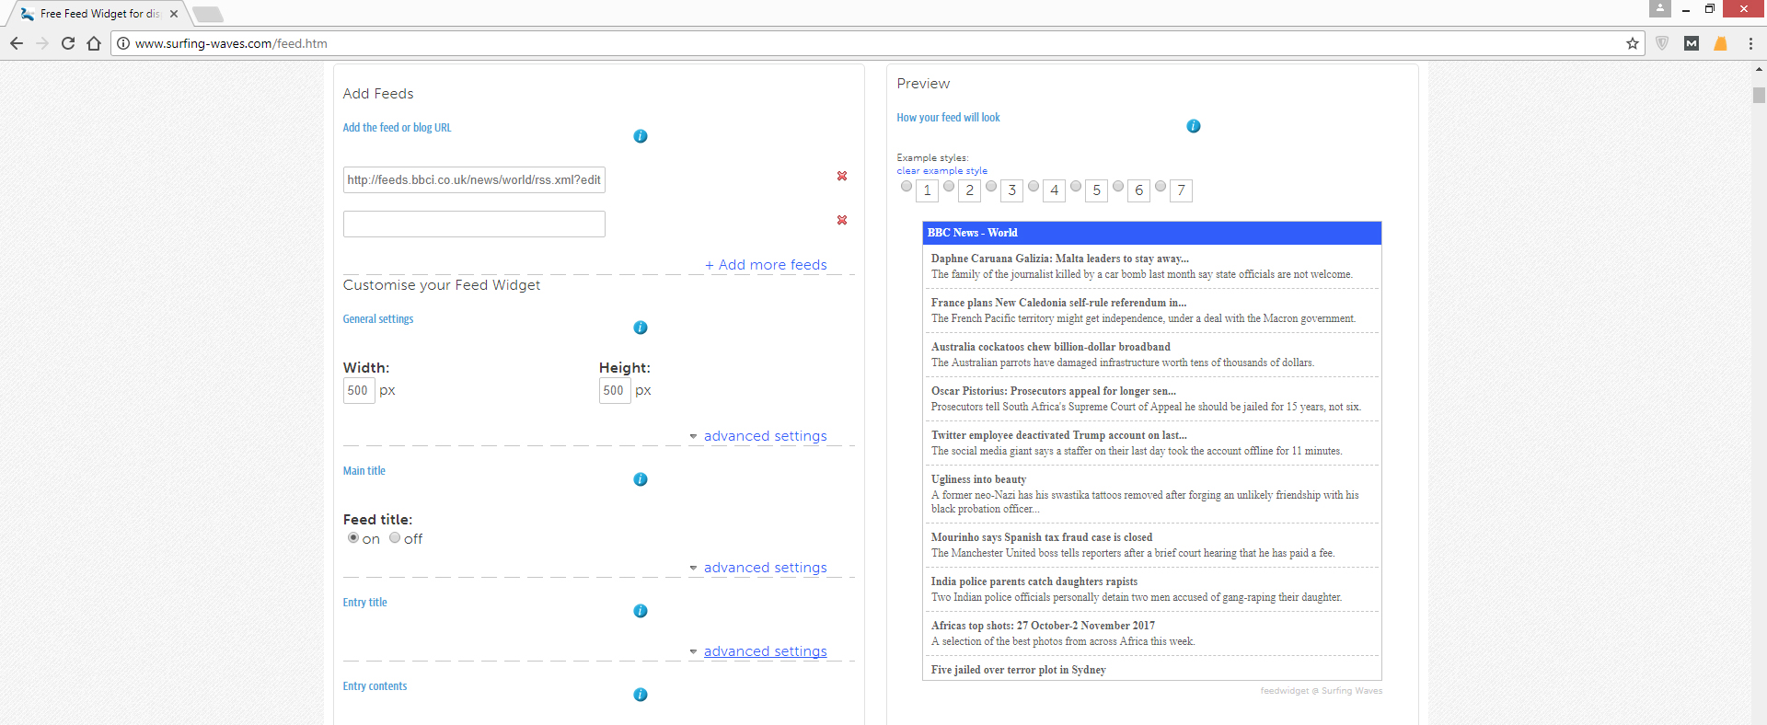Expand Entry title advanced settings
Image resolution: width=1767 pixels, height=725 pixels.
(765, 651)
